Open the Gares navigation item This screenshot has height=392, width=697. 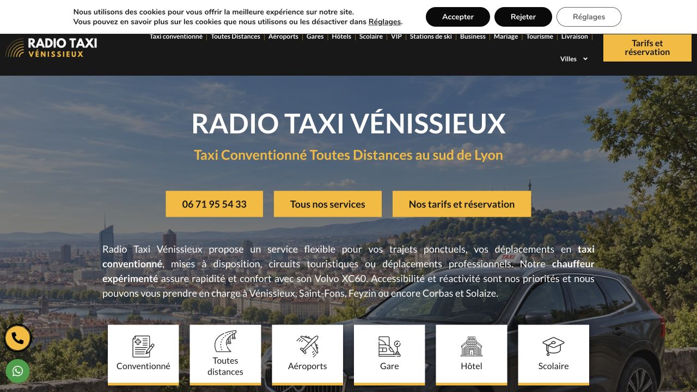pyautogui.click(x=315, y=36)
